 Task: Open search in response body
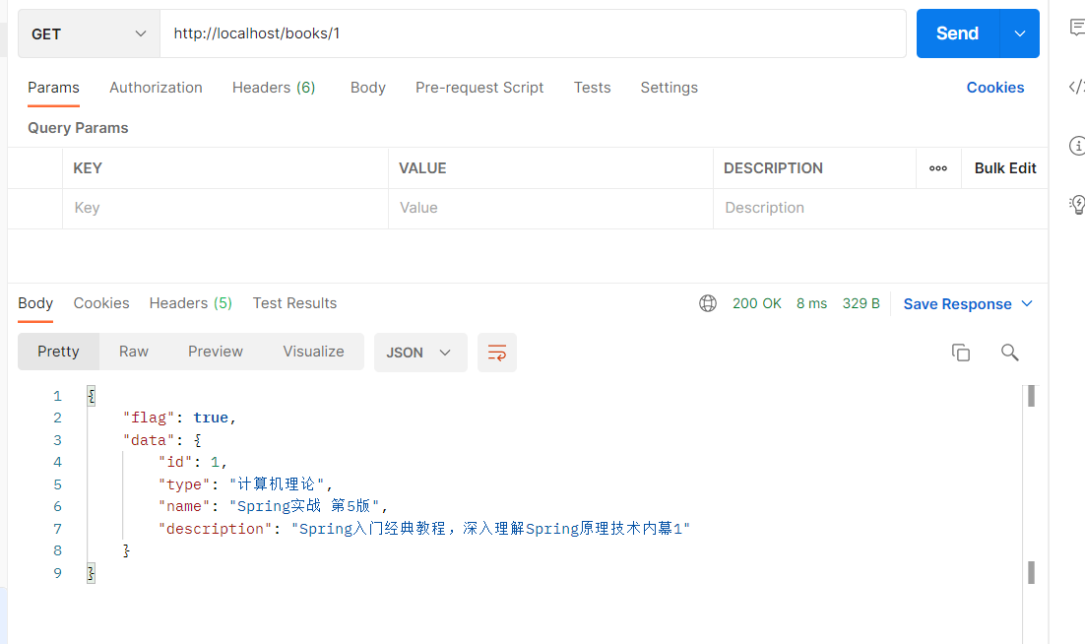(1009, 353)
